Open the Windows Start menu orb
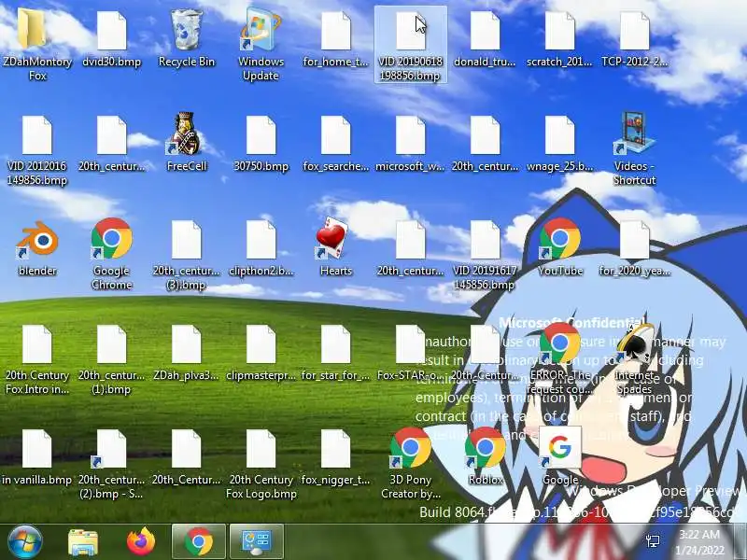This screenshot has height=560, width=747. pyautogui.click(x=24, y=541)
